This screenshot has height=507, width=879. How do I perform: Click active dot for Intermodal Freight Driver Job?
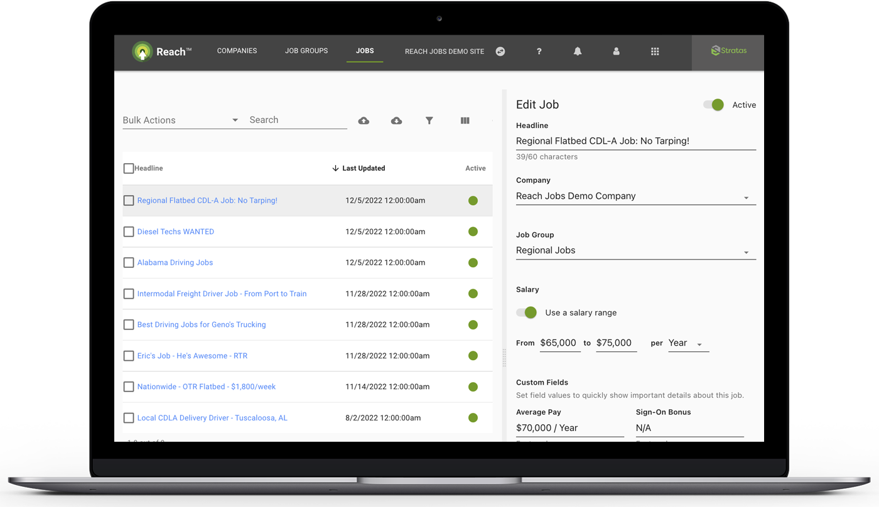473,294
